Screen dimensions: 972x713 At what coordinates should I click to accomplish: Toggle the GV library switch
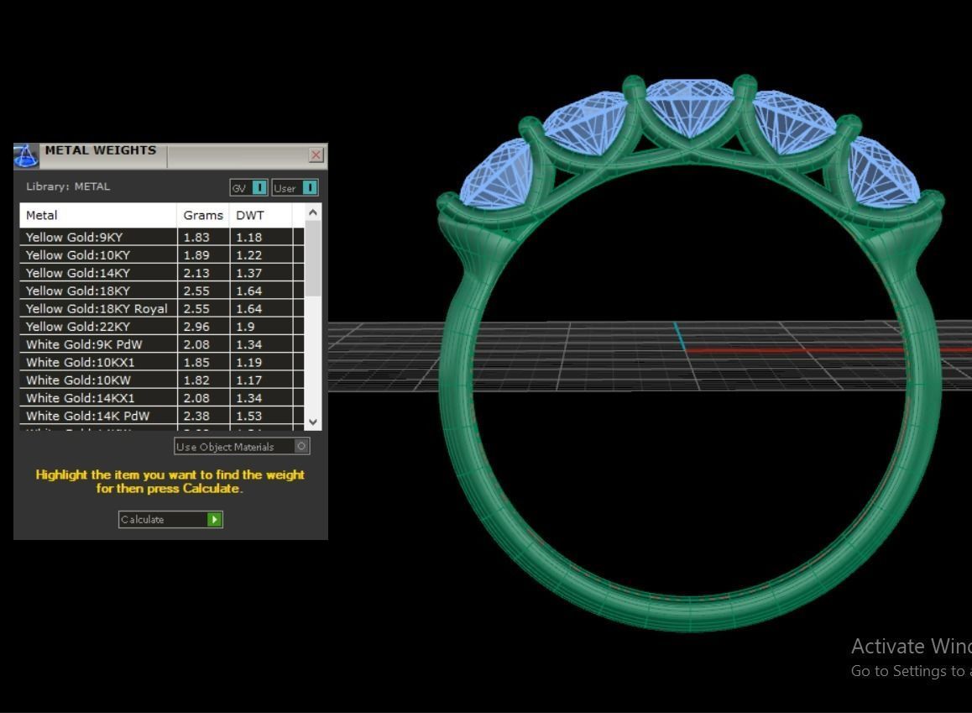(x=248, y=188)
